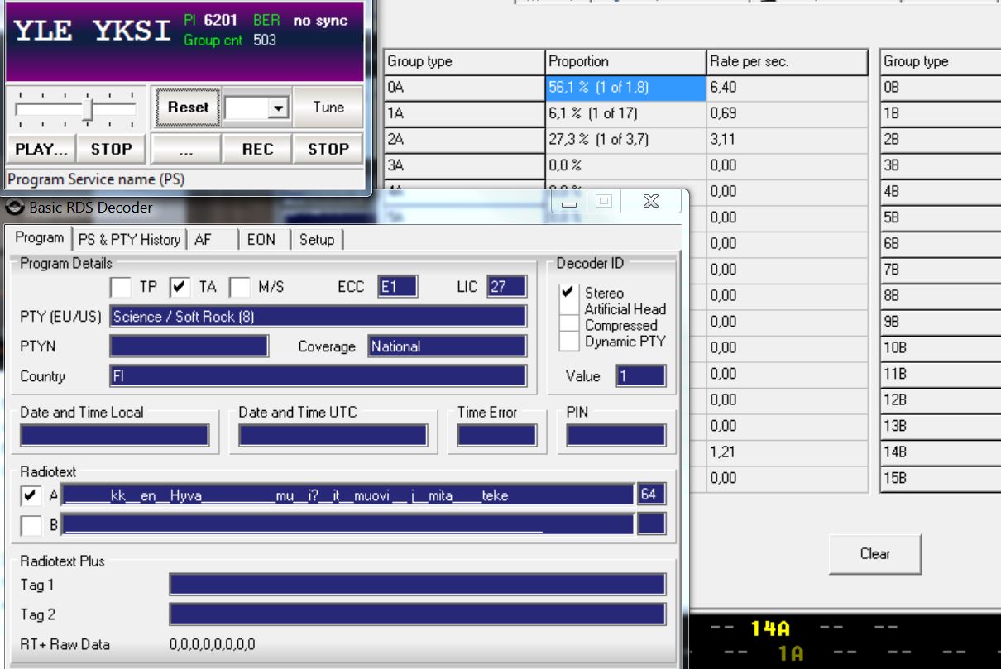Click the REC button
Image resolution: width=1001 pixels, height=669 pixels.
point(257,149)
